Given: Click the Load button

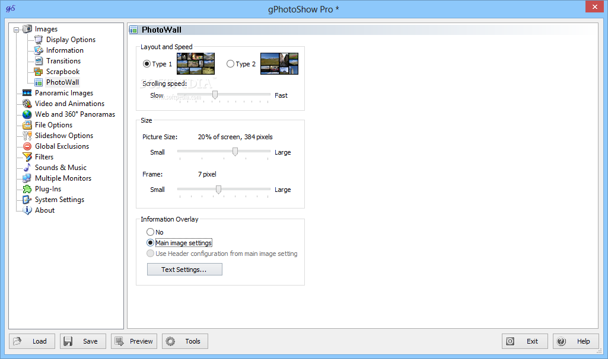Looking at the screenshot, I should pos(32,341).
